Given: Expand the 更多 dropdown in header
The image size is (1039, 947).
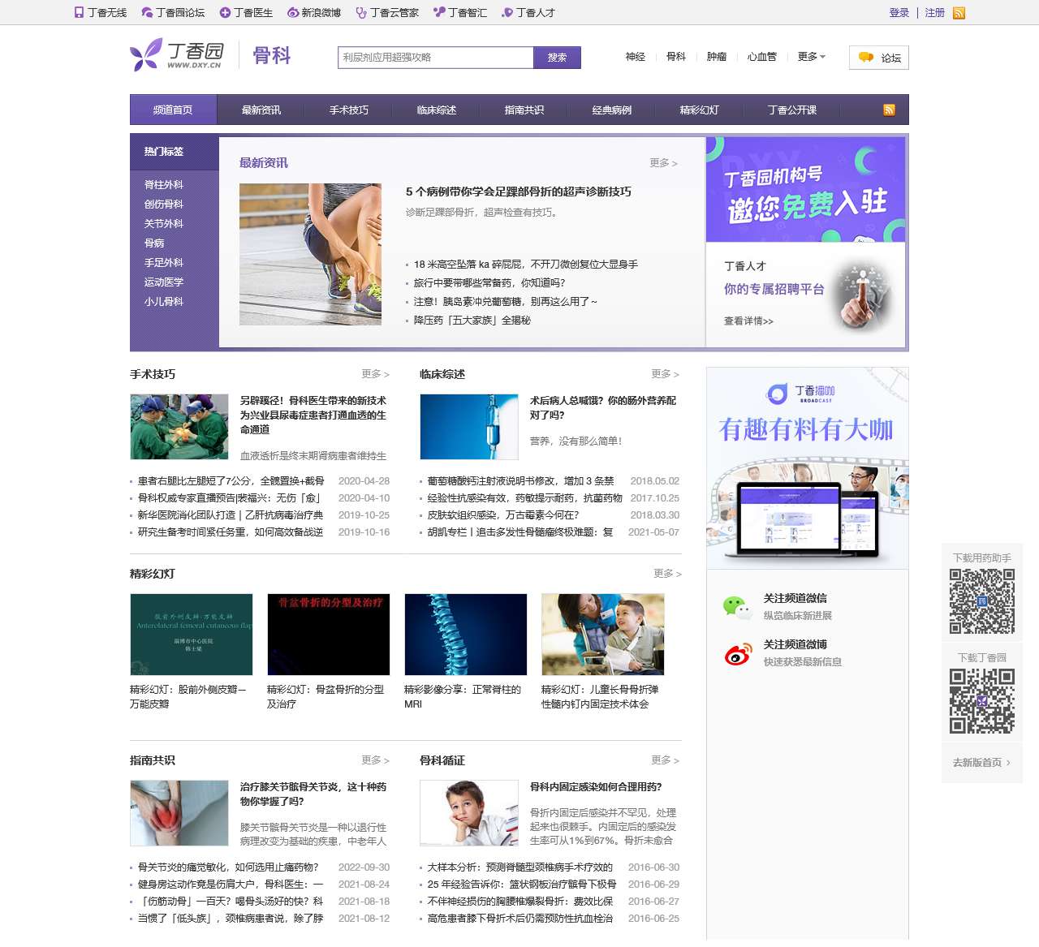Looking at the screenshot, I should (812, 57).
